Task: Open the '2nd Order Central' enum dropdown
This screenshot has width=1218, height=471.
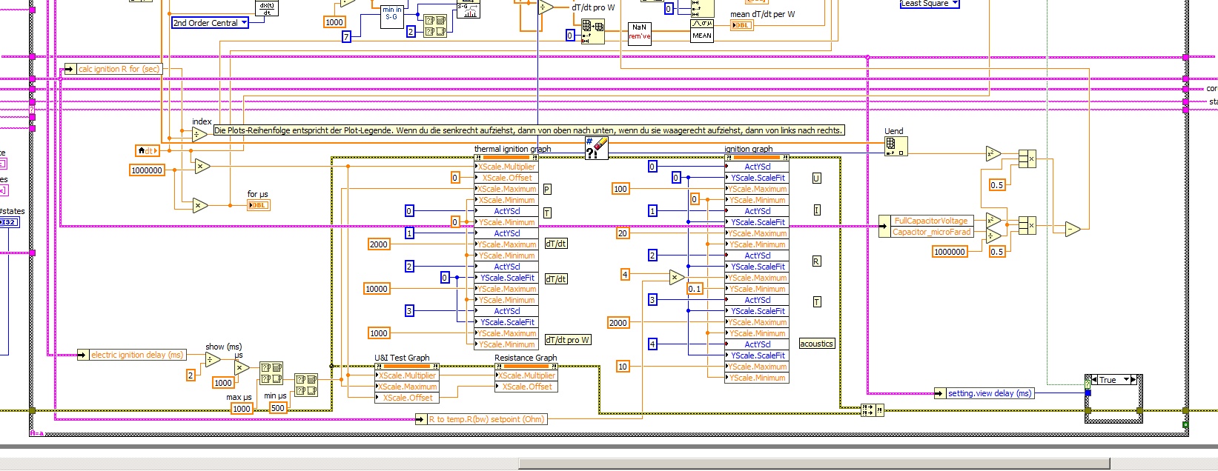Action: pos(210,23)
